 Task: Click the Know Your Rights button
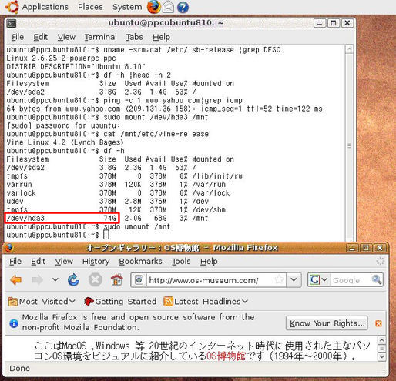tap(327, 323)
